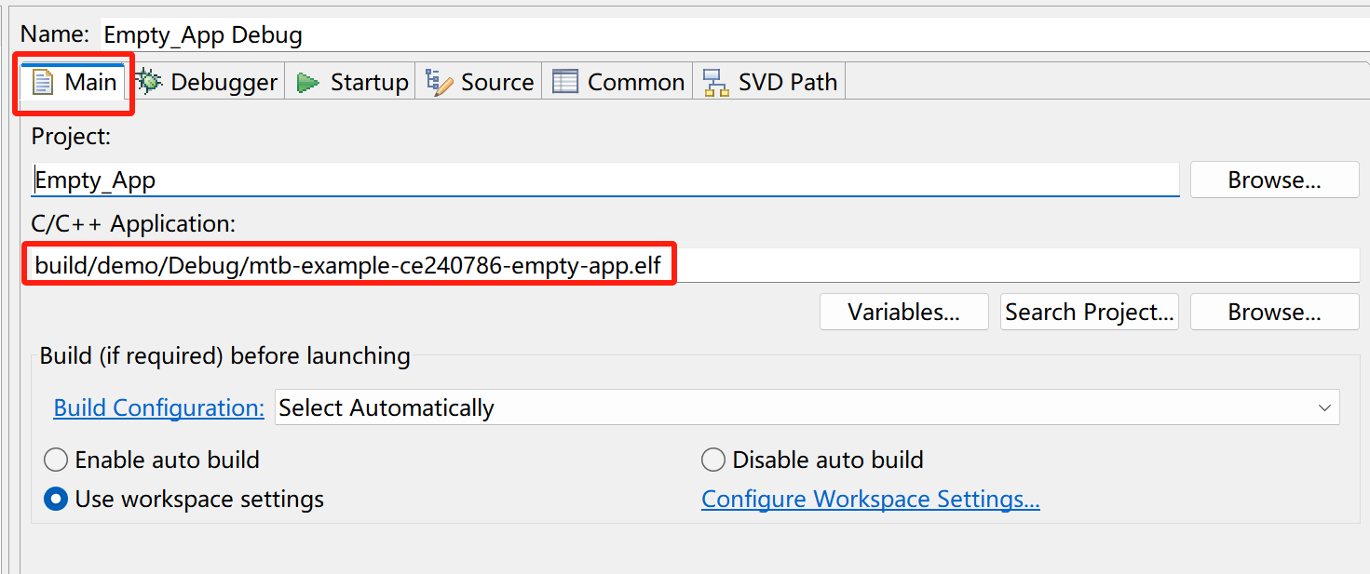Click 'Build (if required) before launching' text
The height and width of the screenshot is (574, 1370).
pyautogui.click(x=224, y=355)
